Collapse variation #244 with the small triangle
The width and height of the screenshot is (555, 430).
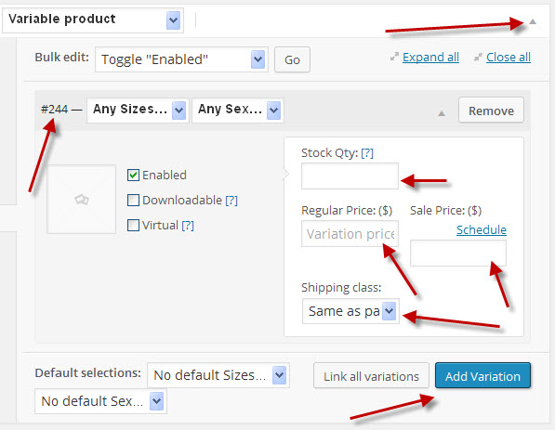point(442,113)
